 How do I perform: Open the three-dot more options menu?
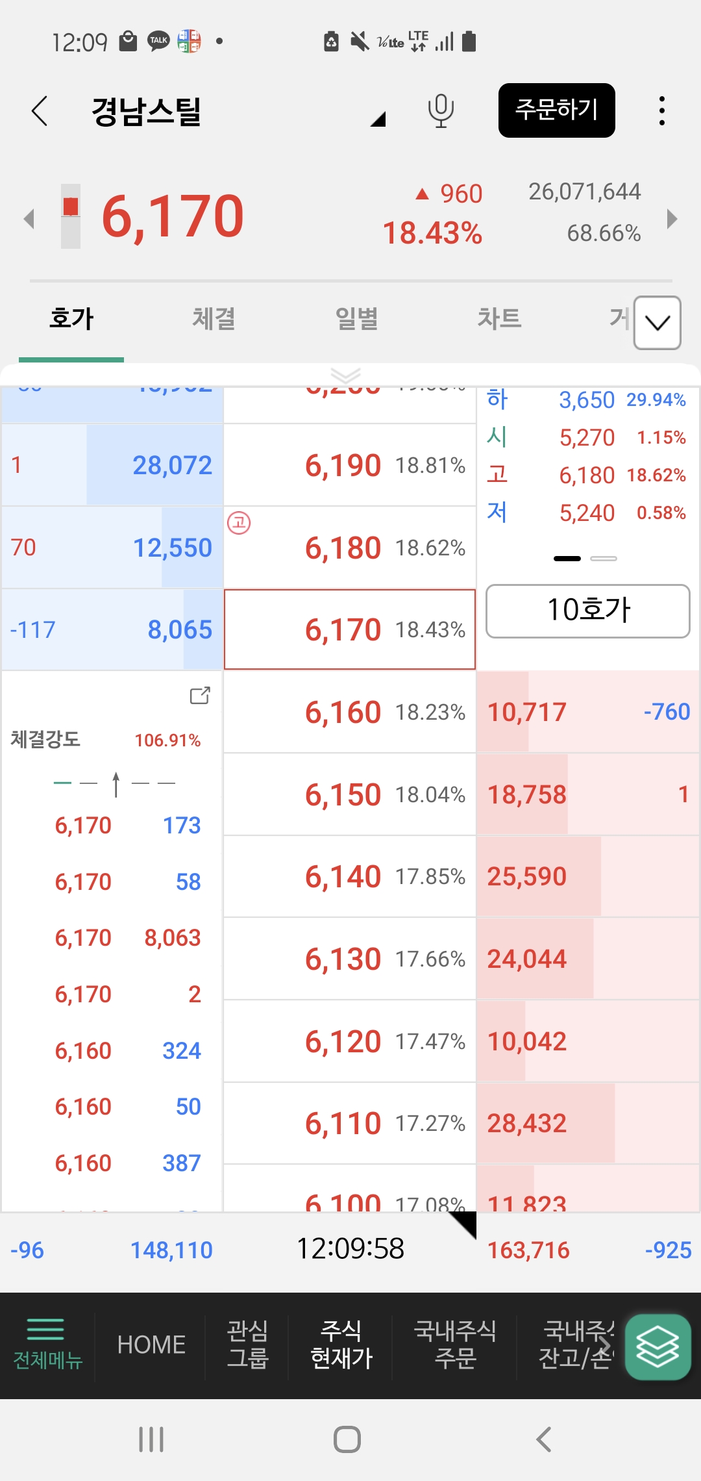coord(661,110)
